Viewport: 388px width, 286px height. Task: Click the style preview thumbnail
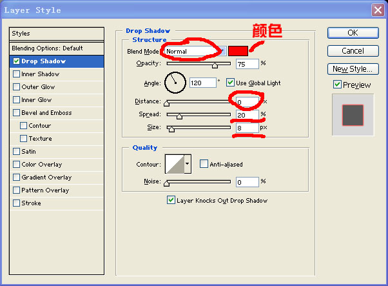coord(353,115)
